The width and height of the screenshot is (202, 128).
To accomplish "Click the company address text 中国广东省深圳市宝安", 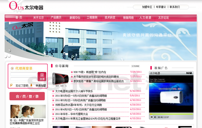I will 27,122.
